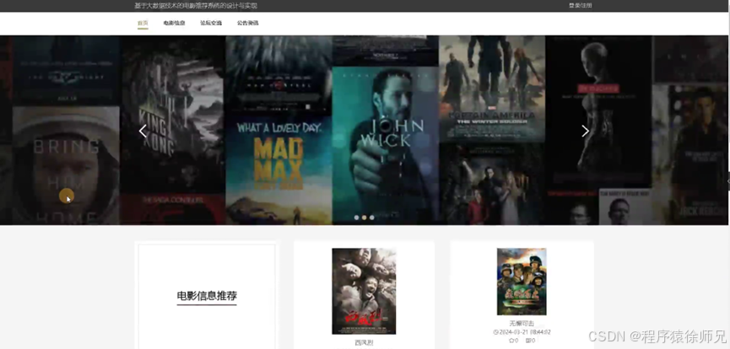
Task: Select first carousel indicator dot
Action: [x=357, y=217]
